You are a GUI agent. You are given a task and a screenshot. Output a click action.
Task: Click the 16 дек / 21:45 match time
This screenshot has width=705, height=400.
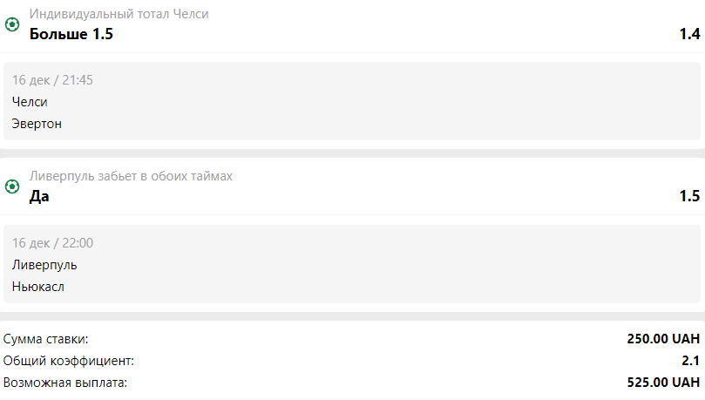click(x=52, y=80)
